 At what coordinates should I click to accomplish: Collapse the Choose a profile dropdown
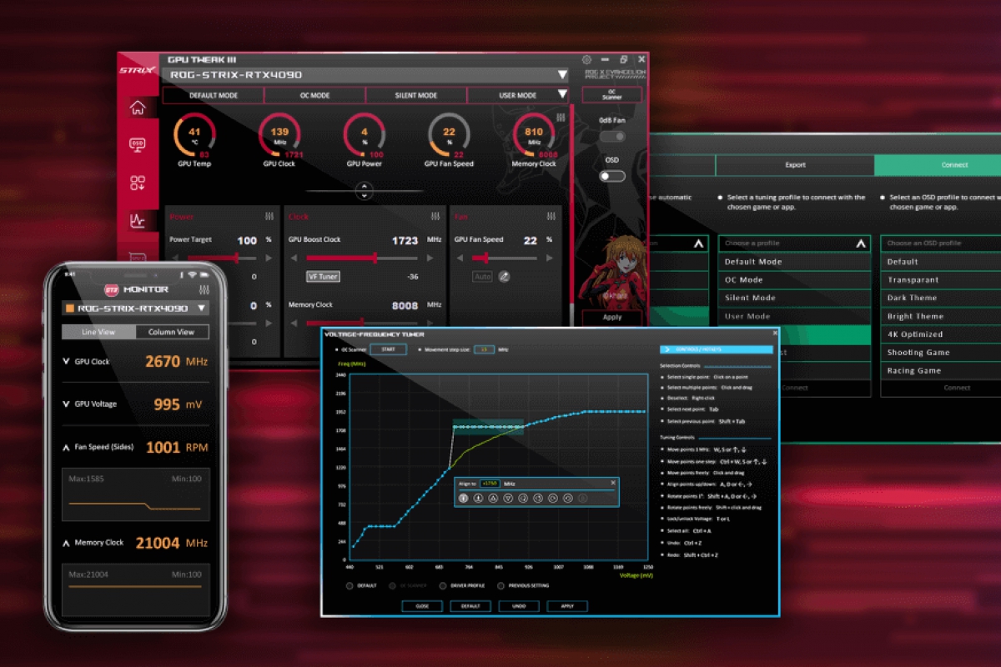point(861,243)
